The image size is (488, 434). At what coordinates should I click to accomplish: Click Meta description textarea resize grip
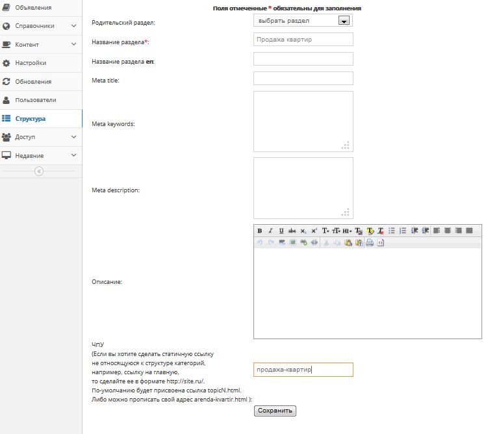click(x=345, y=212)
